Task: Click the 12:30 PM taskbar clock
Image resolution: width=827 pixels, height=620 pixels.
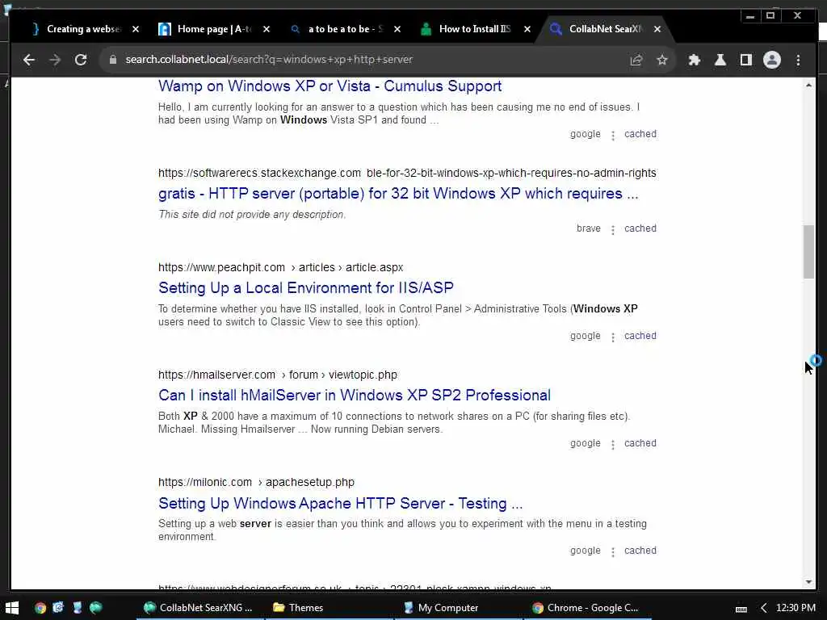Action: pos(796,608)
